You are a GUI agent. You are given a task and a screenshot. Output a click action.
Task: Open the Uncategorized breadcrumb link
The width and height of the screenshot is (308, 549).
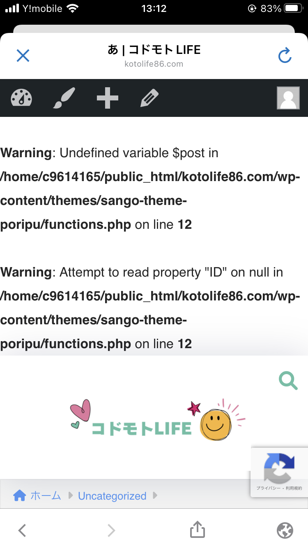[112, 496]
